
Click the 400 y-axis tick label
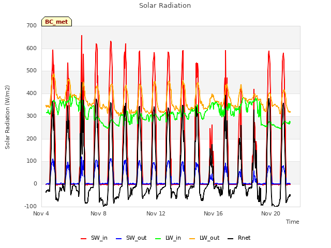32,93
